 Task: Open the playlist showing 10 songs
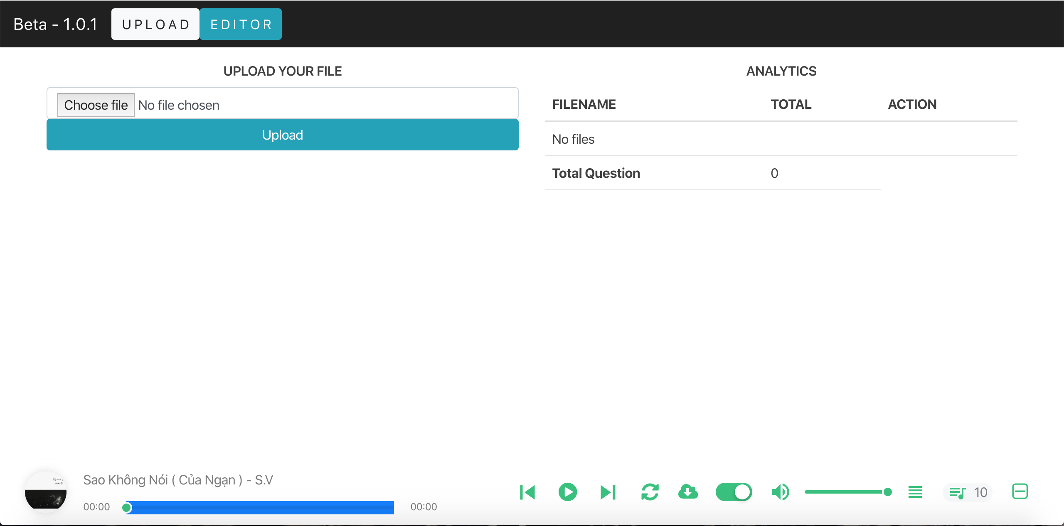968,493
